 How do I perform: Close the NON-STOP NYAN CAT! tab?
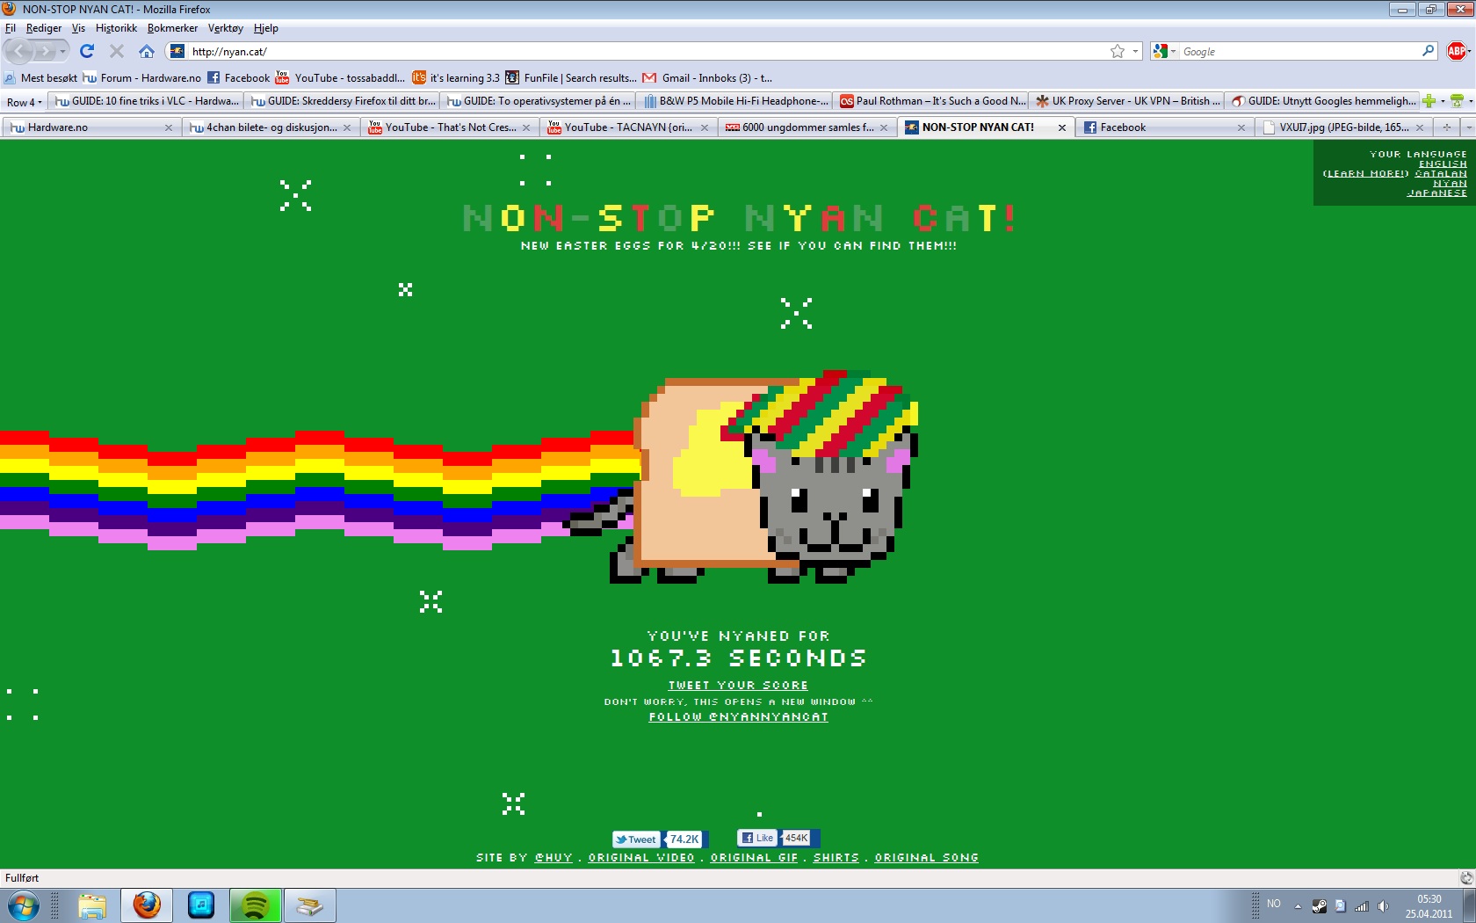1061,127
